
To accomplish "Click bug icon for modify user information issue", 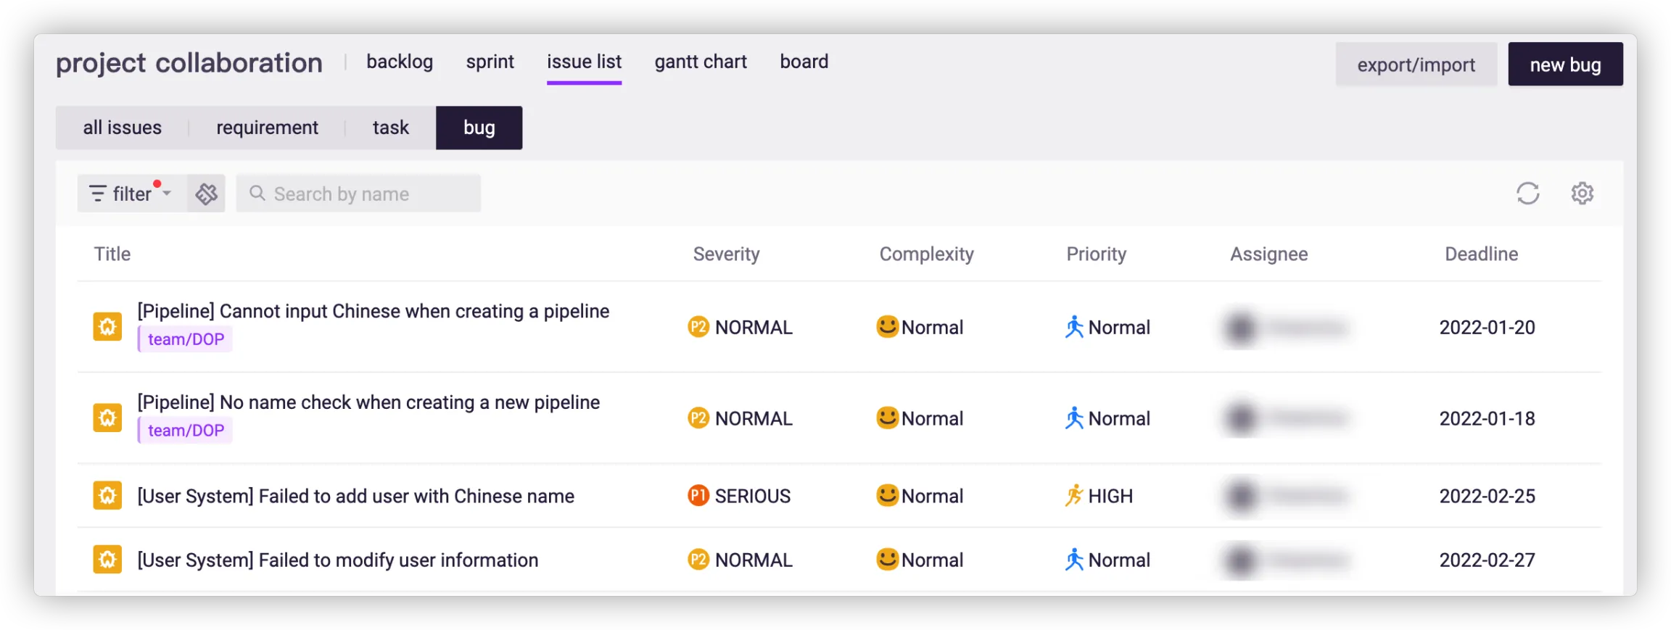I will click(107, 560).
